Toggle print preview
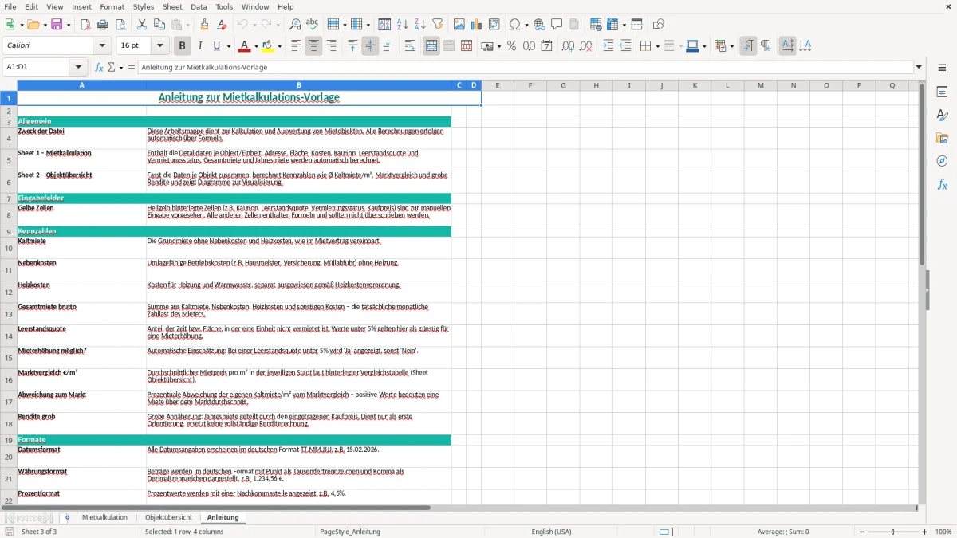The height and width of the screenshot is (538, 957). [120, 25]
